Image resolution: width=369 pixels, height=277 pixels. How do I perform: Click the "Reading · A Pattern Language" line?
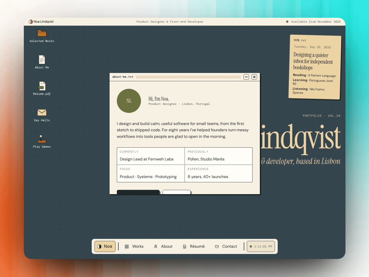[314, 75]
